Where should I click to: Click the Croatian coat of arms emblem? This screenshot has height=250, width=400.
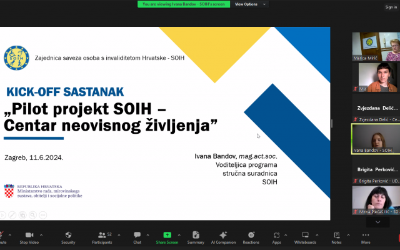coord(9,191)
